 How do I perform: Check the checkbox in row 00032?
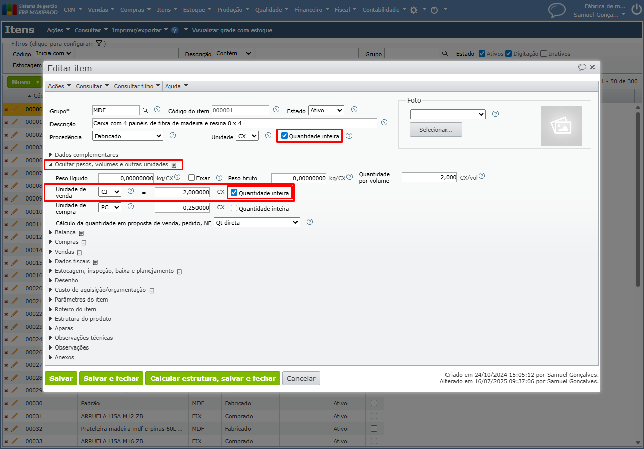pyautogui.click(x=374, y=429)
